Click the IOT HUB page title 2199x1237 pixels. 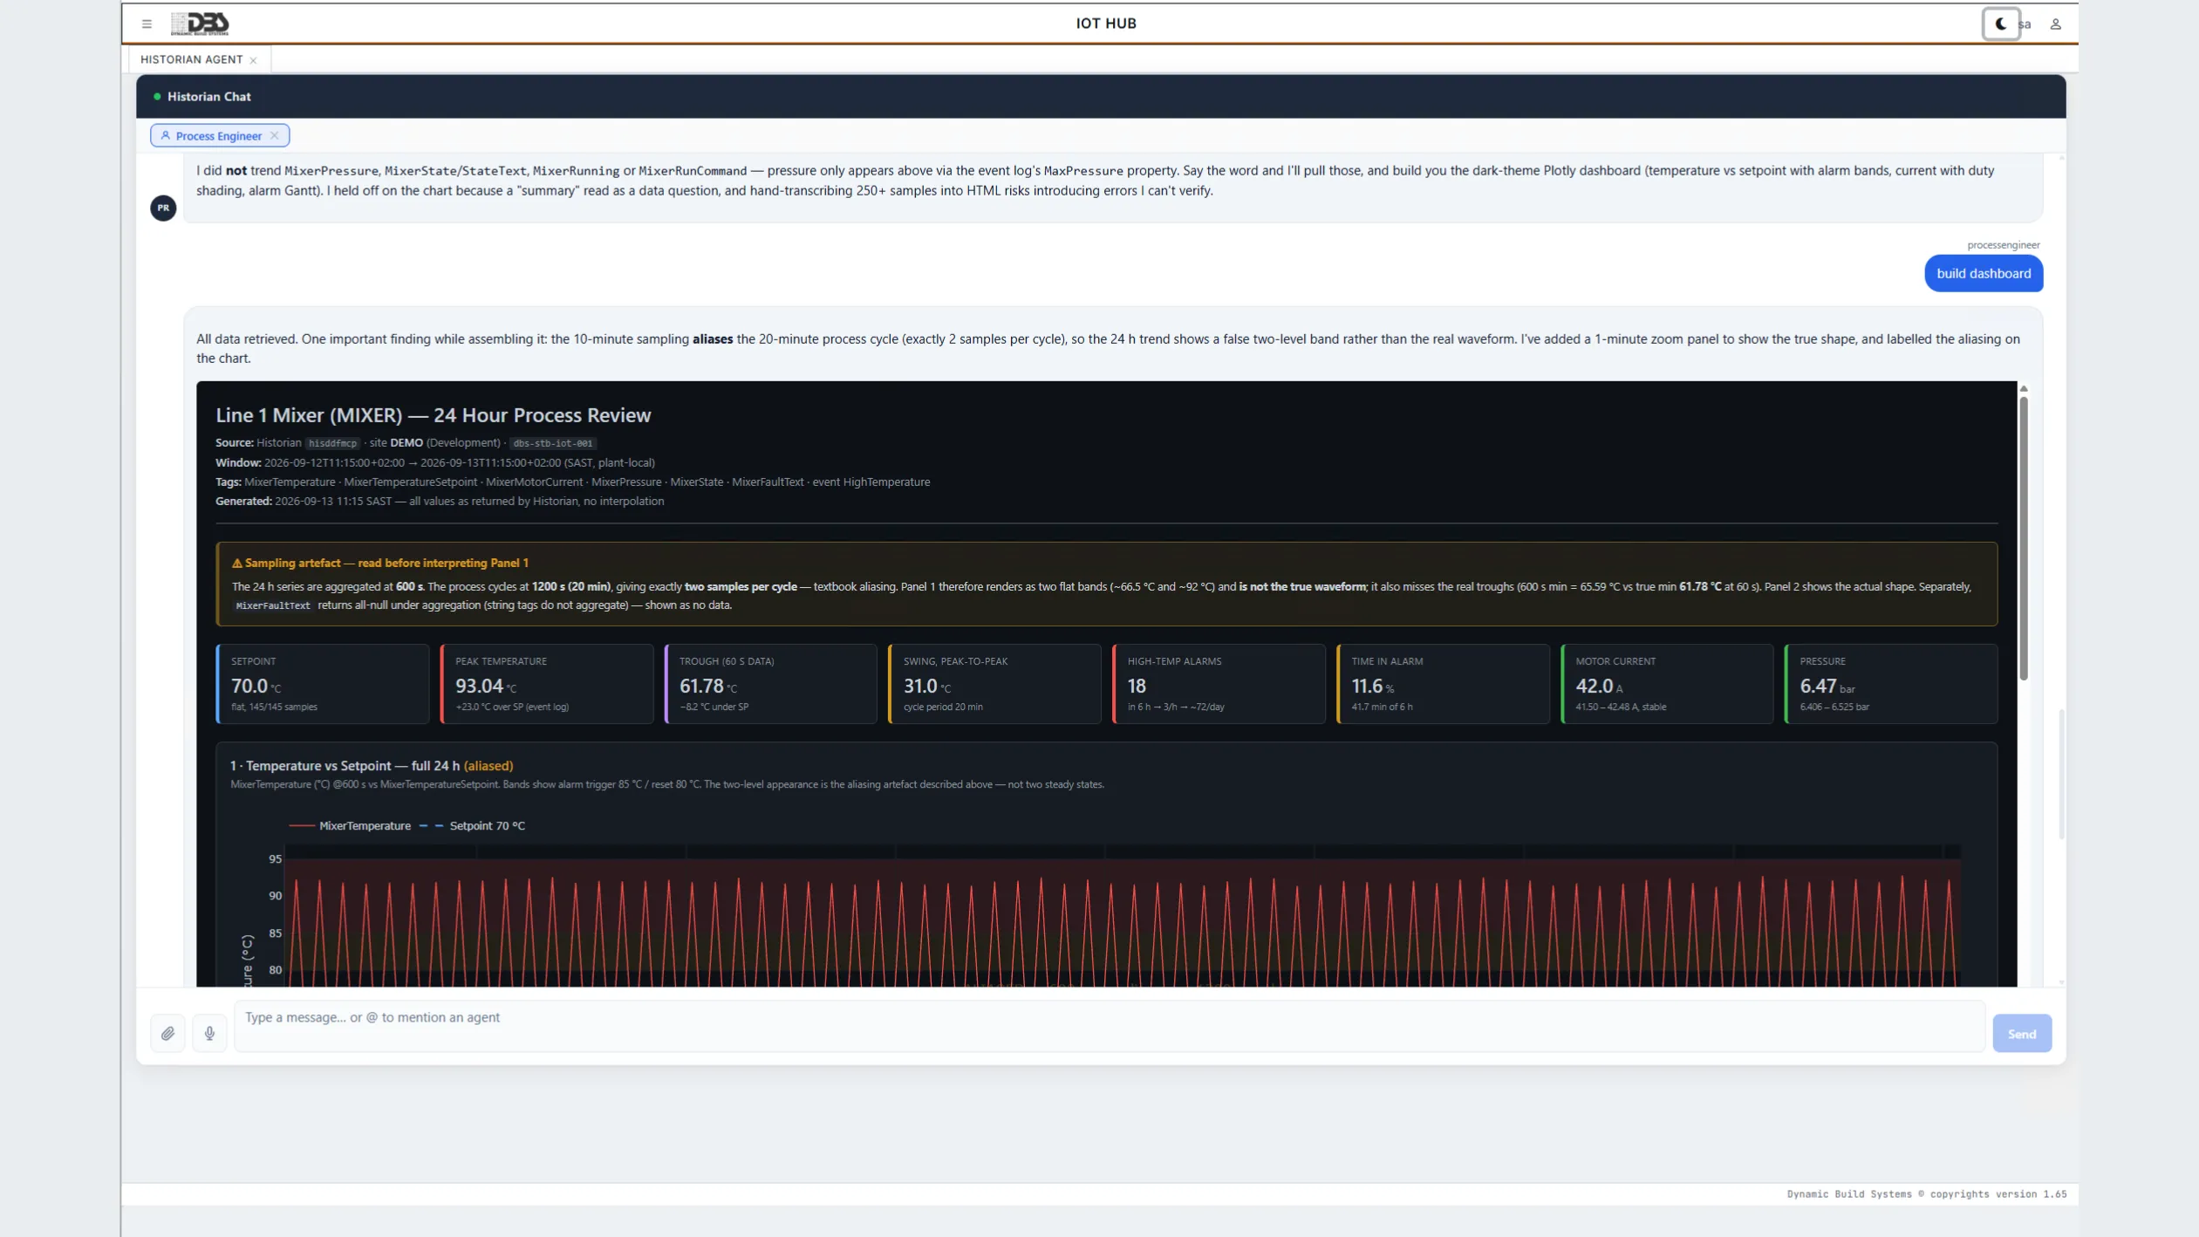click(x=1106, y=24)
